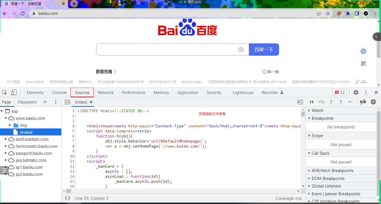The width and height of the screenshot is (381, 204).
Task: Collapse the Breakpoints section
Action: pyautogui.click(x=341, y=118)
